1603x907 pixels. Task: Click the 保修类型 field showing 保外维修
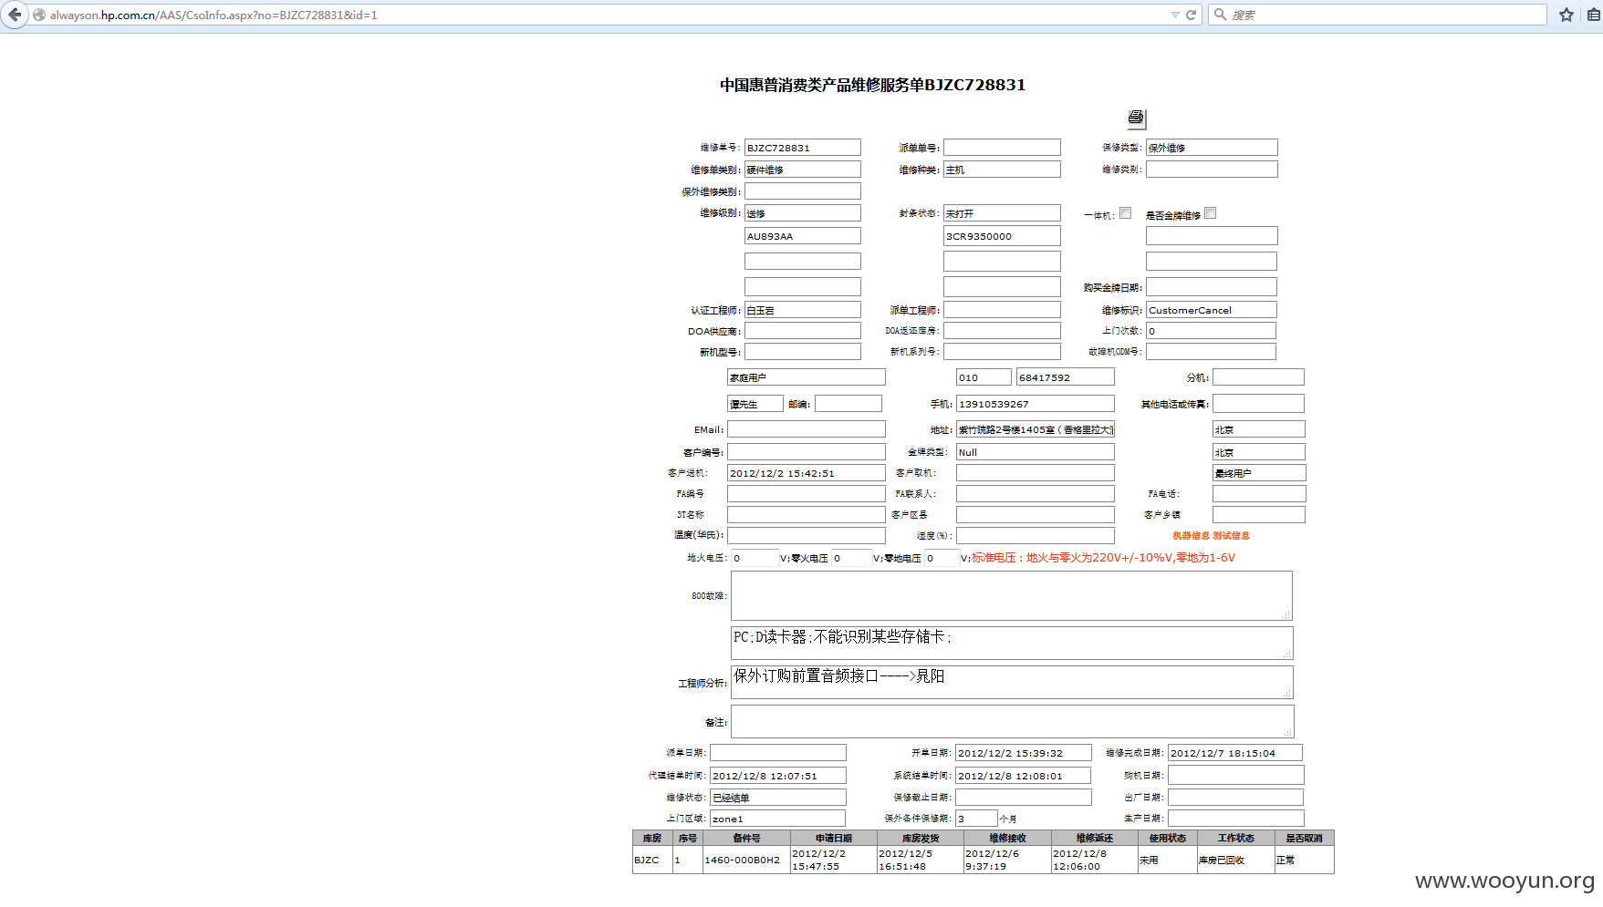click(1212, 148)
